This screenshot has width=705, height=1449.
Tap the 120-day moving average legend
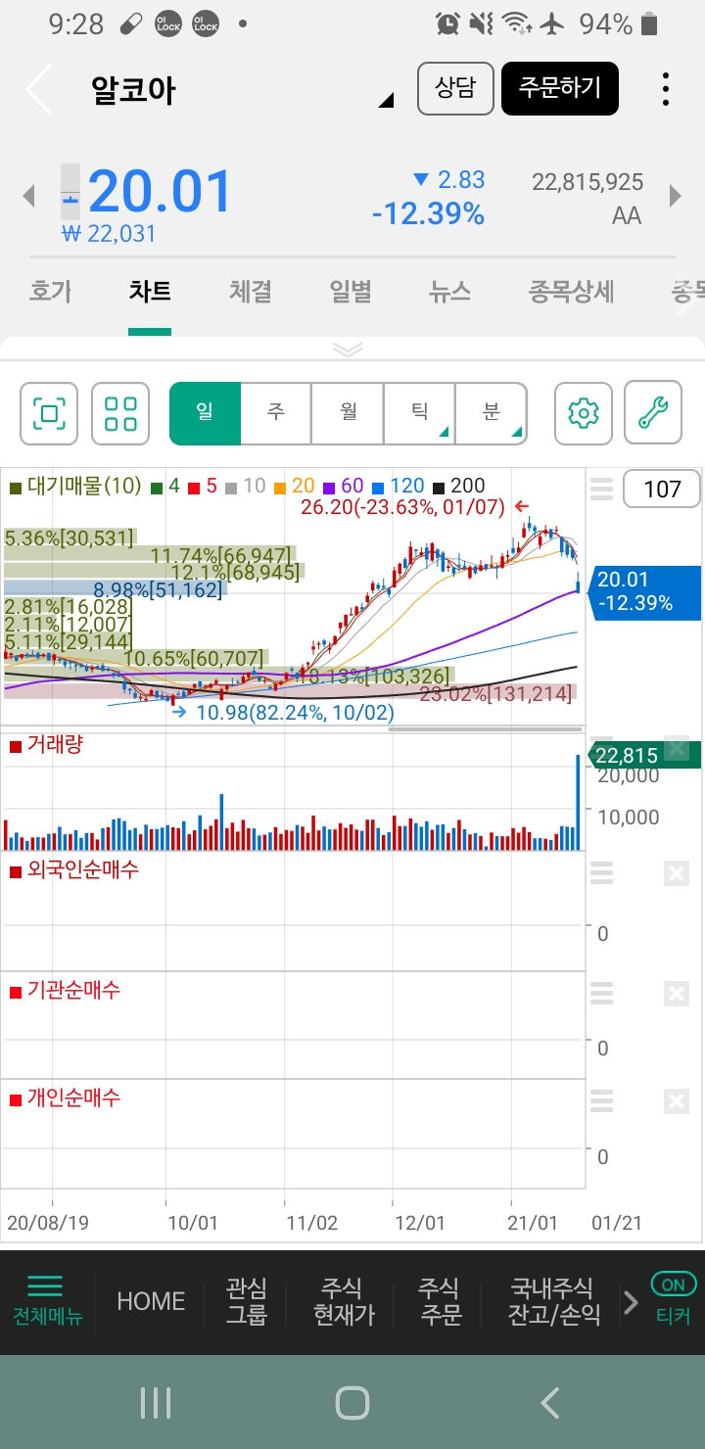(399, 486)
